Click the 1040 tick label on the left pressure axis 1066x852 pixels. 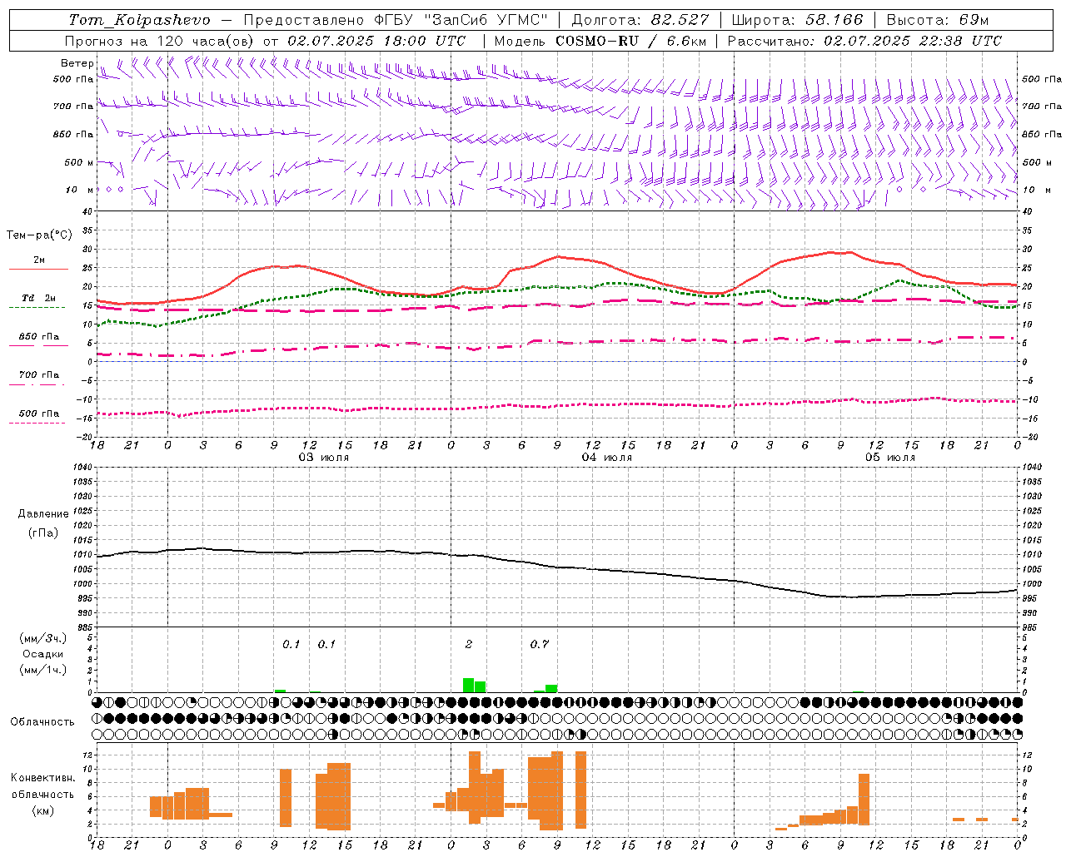(82, 468)
